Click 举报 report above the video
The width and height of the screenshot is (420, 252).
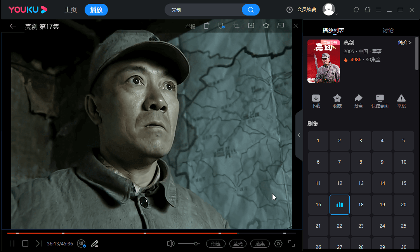pyautogui.click(x=191, y=27)
